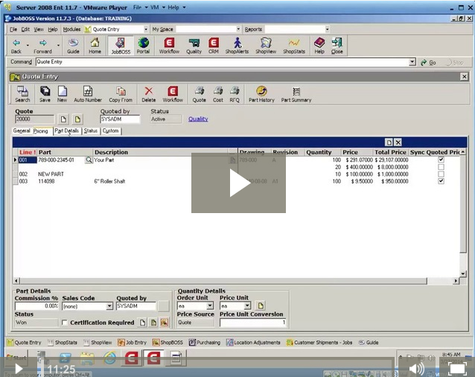Open the File menu in JobBOSS
Screen dimensions: 475x377
pos(13,29)
